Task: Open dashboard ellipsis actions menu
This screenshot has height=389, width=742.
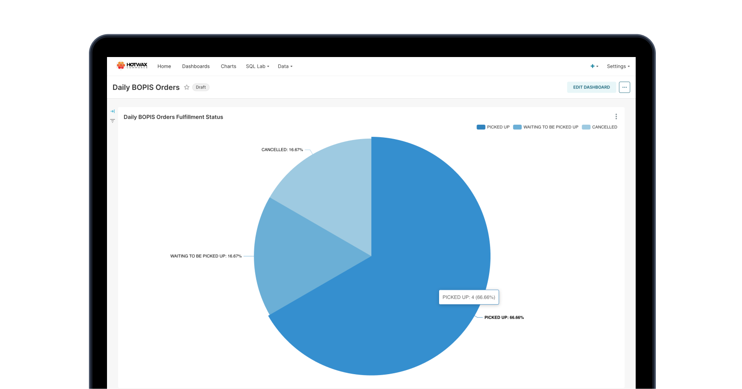Action: tap(624, 87)
